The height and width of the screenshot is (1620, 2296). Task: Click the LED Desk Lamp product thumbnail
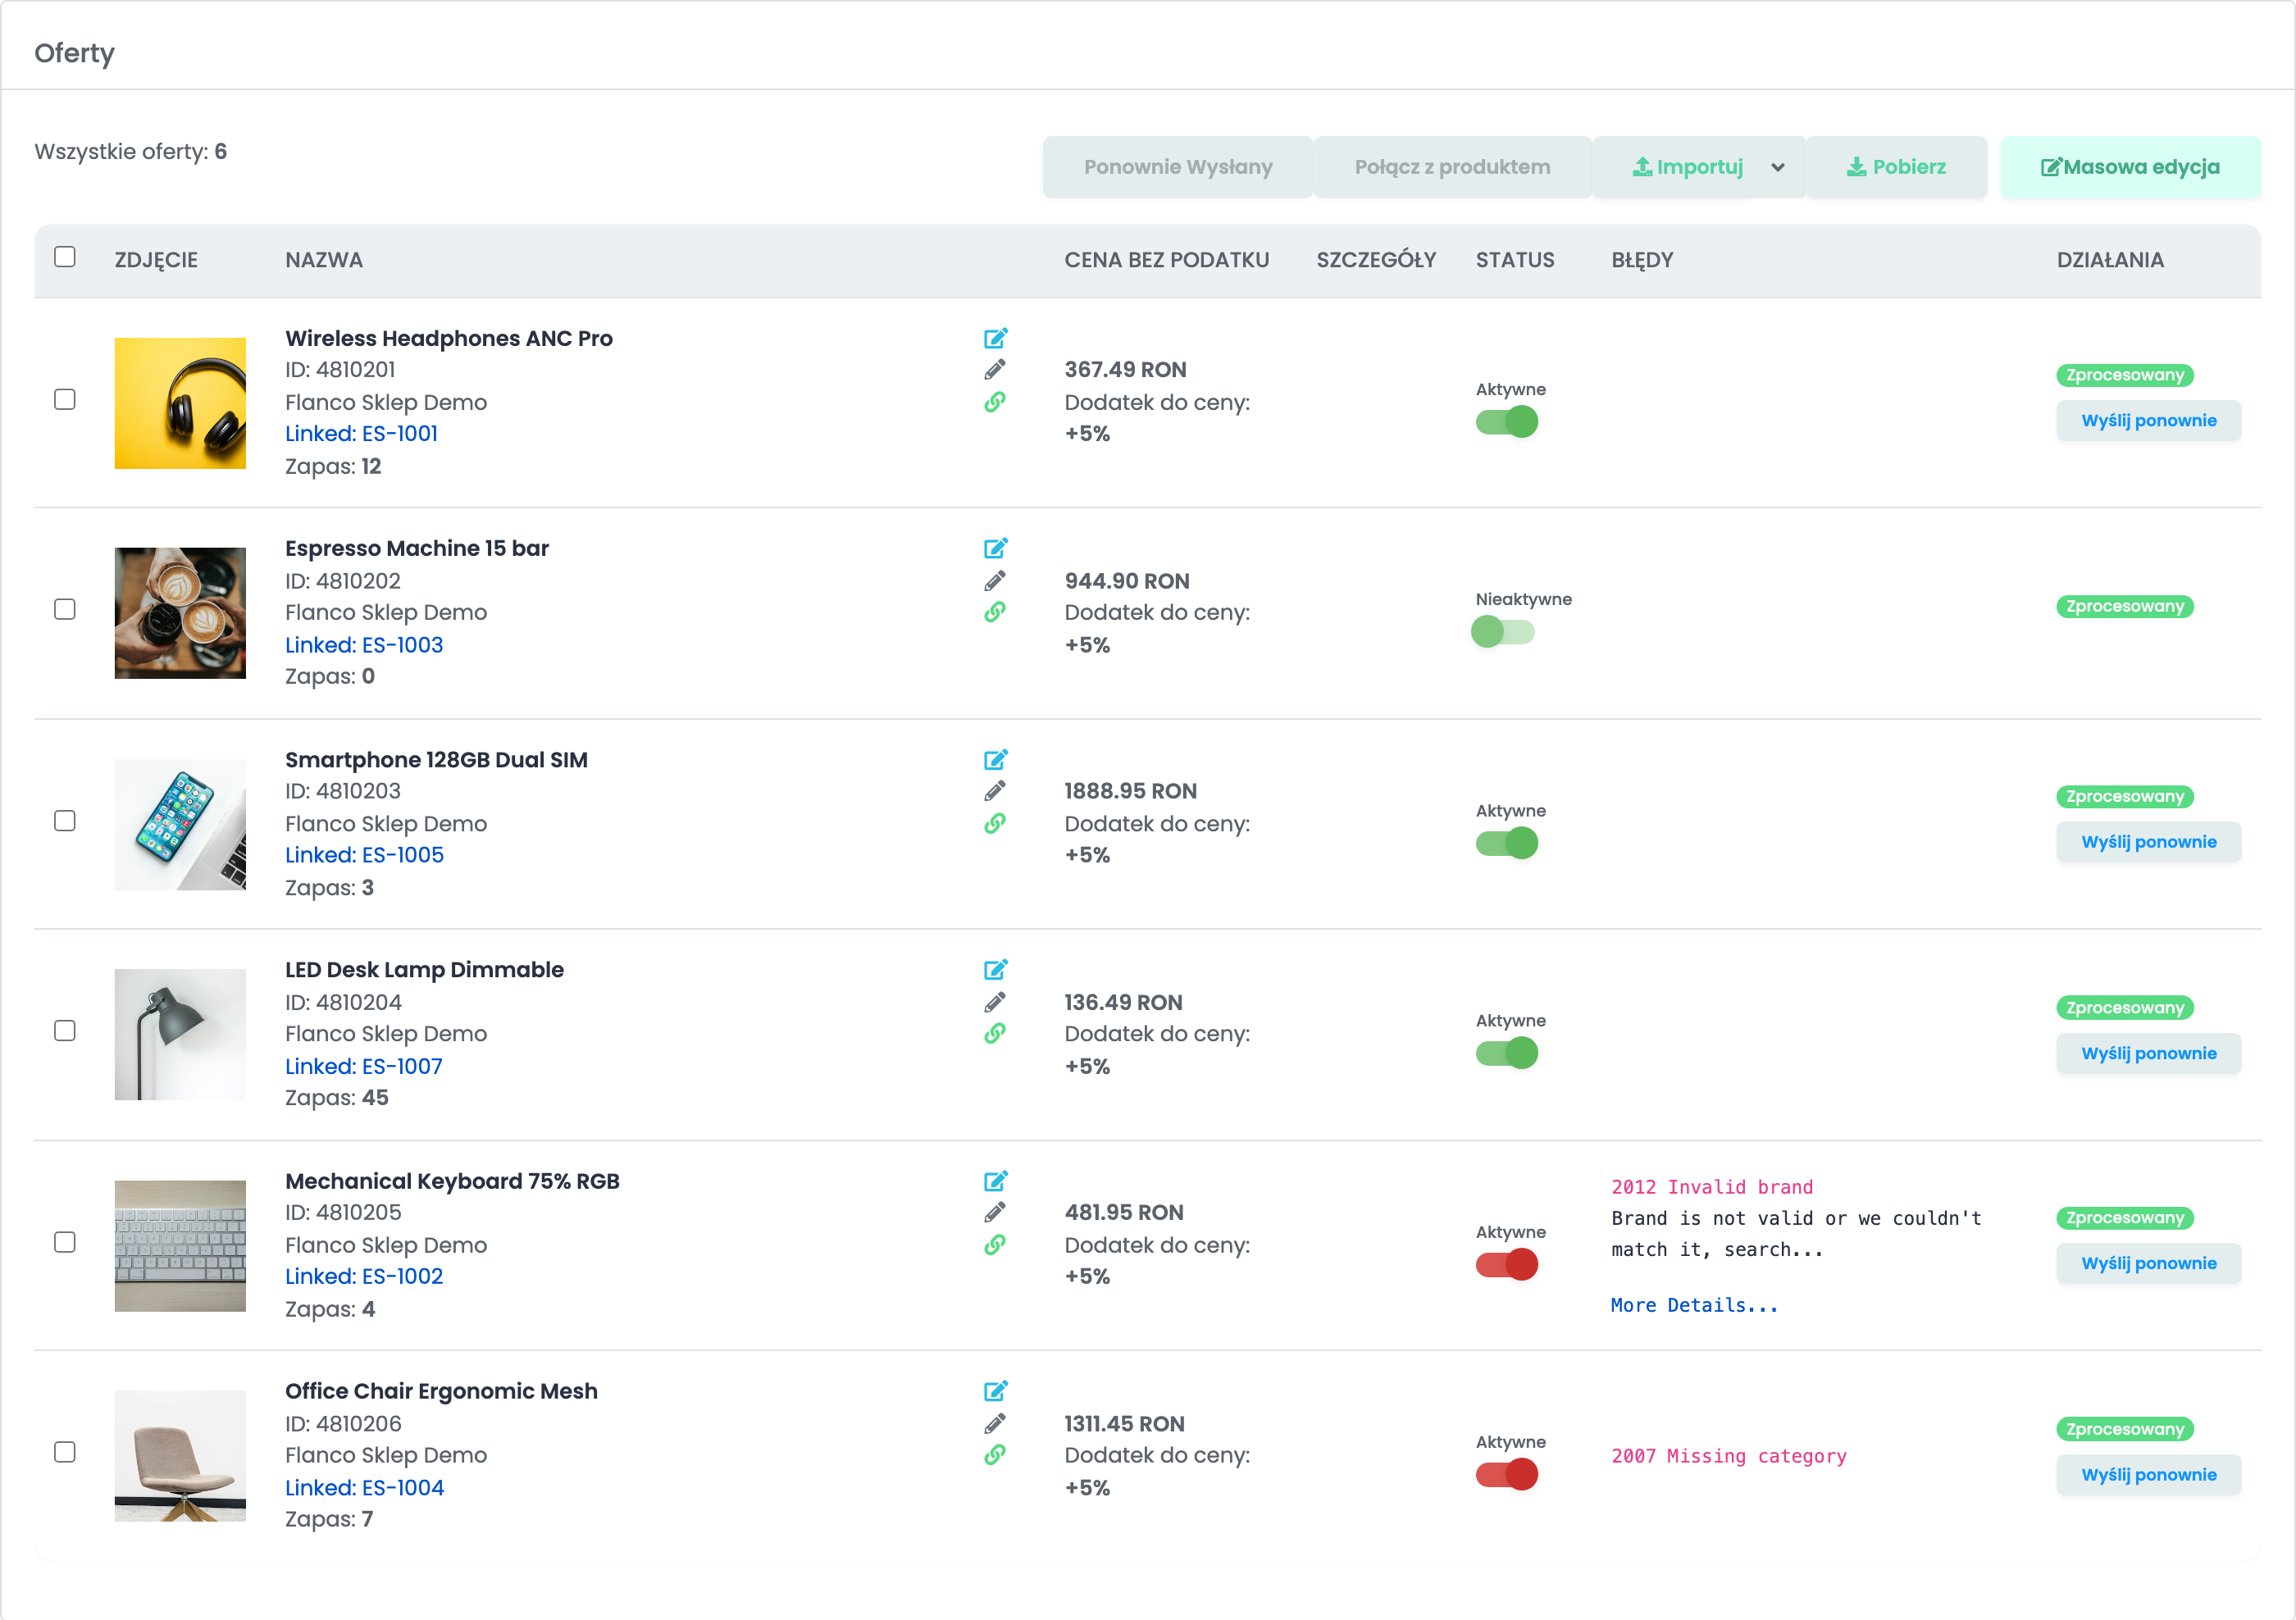click(x=180, y=1035)
